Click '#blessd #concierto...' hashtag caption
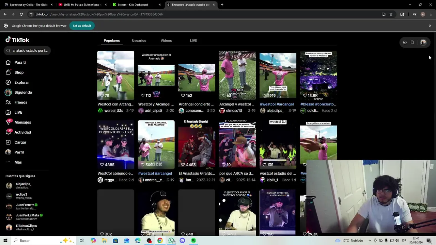Viewport: 436px width, 245px height. pos(318,104)
